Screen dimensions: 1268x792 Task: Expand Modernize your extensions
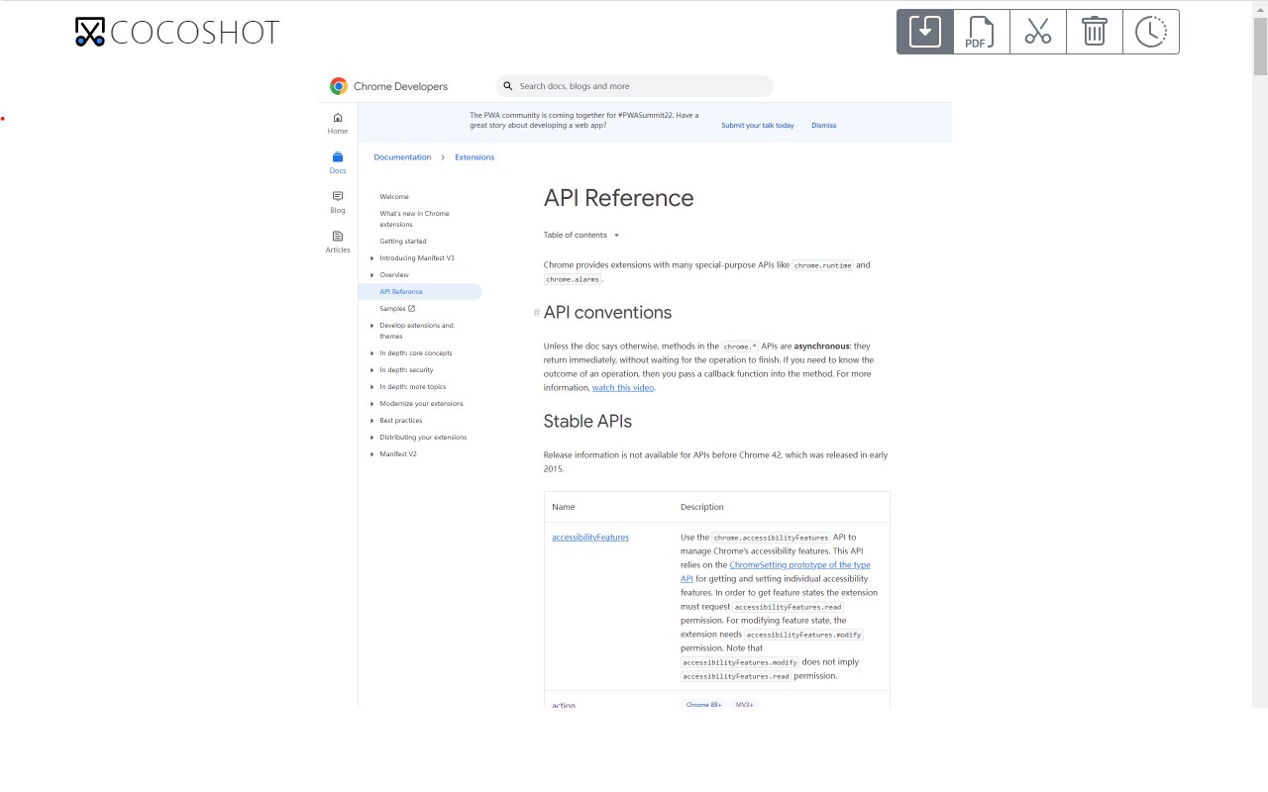tap(372, 404)
